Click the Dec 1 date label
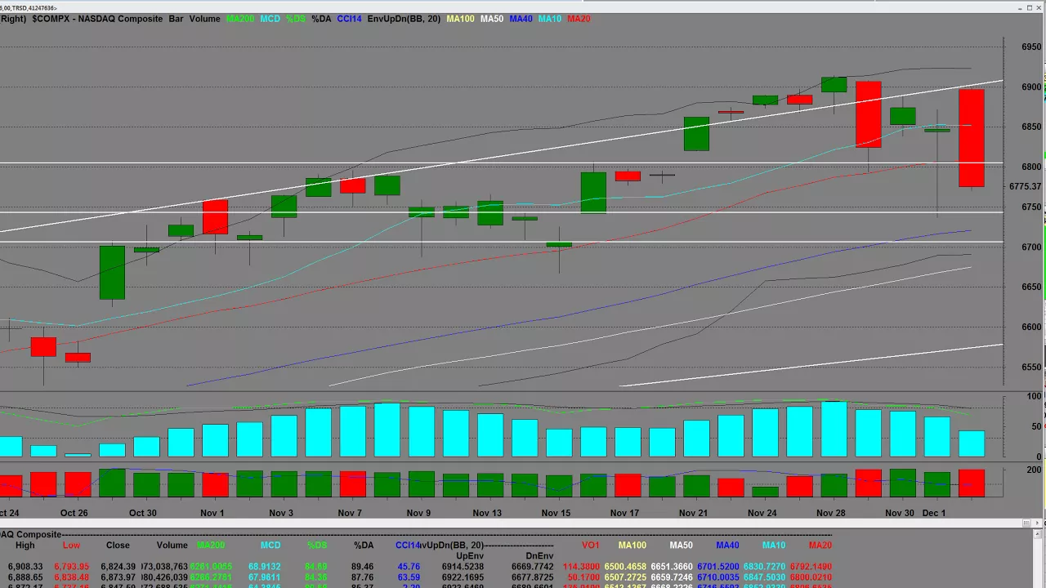Viewport: 1046px width, 588px height. (x=933, y=513)
